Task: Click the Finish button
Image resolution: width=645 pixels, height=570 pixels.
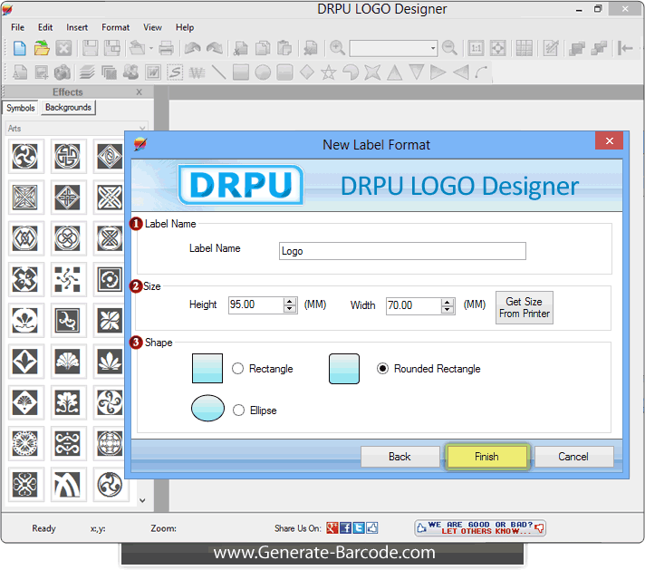Action: click(x=487, y=457)
